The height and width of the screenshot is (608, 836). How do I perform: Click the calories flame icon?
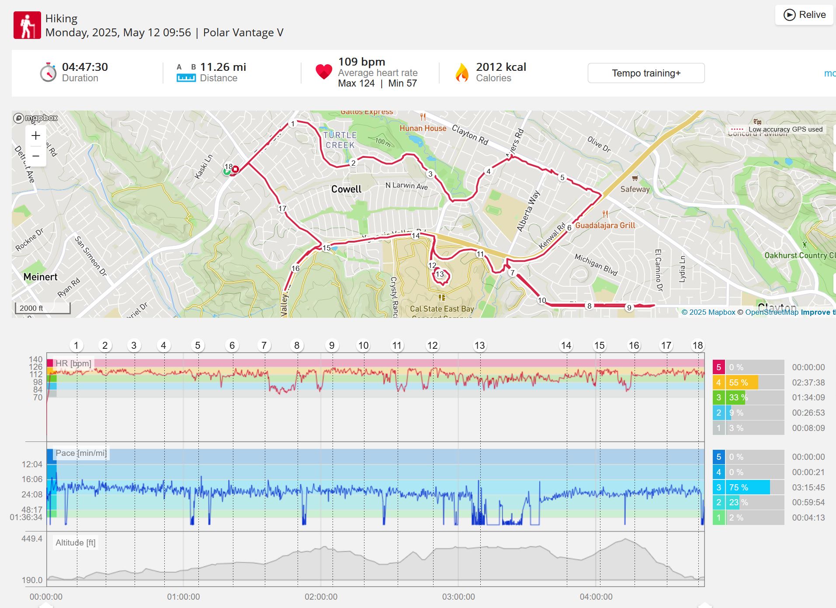[462, 73]
